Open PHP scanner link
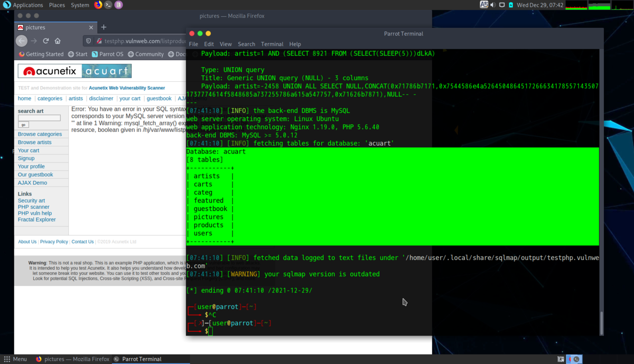634x364 pixels. 33,207
